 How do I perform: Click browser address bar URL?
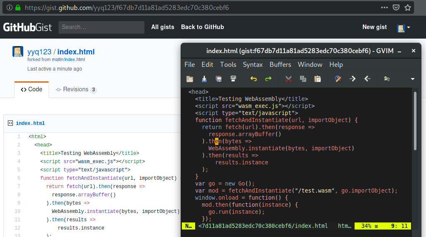(x=127, y=7)
